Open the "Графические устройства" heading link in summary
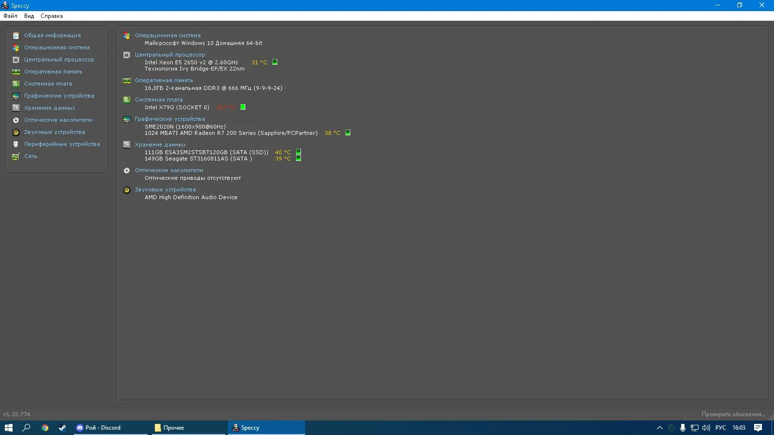Viewport: 774px width, 435px height. coord(170,119)
